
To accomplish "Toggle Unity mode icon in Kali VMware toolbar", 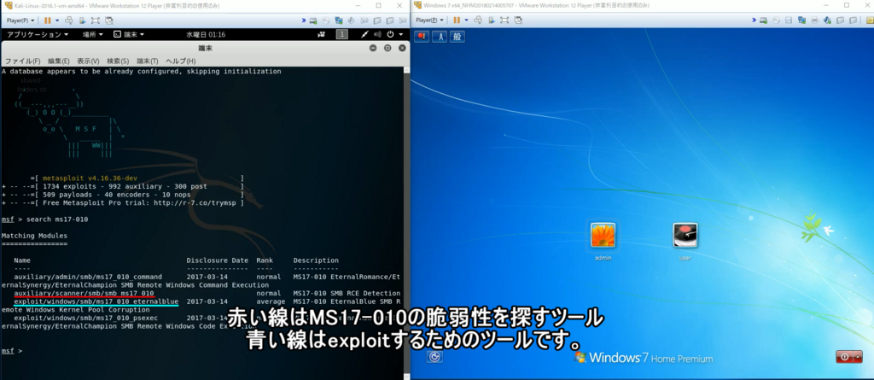I will [109, 20].
